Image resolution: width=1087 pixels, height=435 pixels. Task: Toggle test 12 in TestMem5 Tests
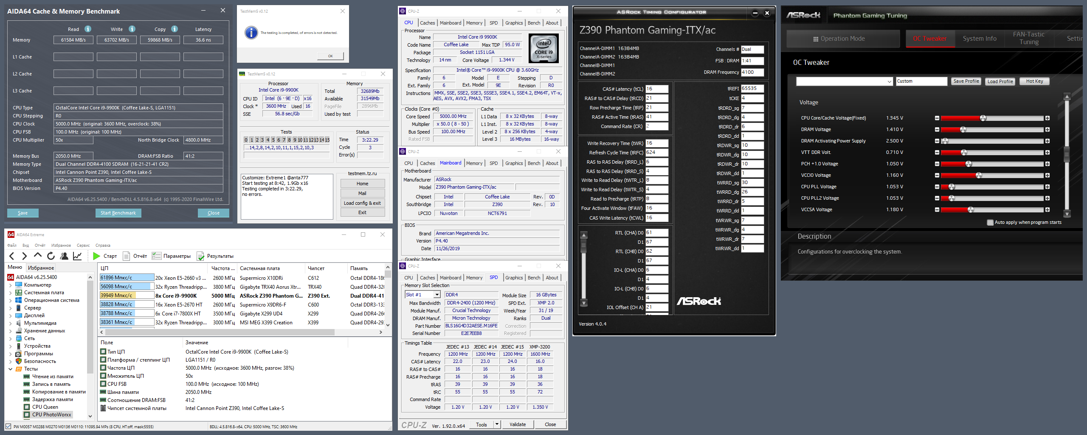coord(311,139)
